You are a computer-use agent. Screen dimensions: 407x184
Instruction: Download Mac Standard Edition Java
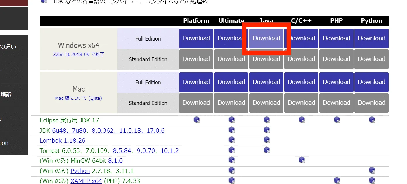[266, 103]
